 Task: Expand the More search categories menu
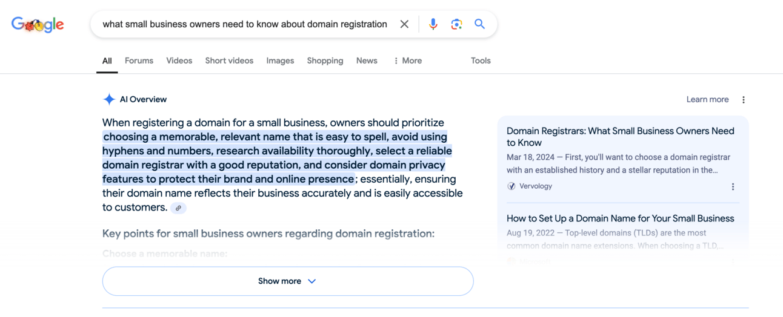pyautogui.click(x=407, y=60)
